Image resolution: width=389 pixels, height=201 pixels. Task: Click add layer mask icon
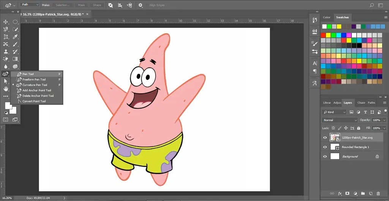click(x=347, y=193)
